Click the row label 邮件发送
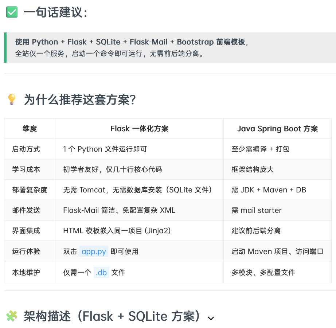 26,210
